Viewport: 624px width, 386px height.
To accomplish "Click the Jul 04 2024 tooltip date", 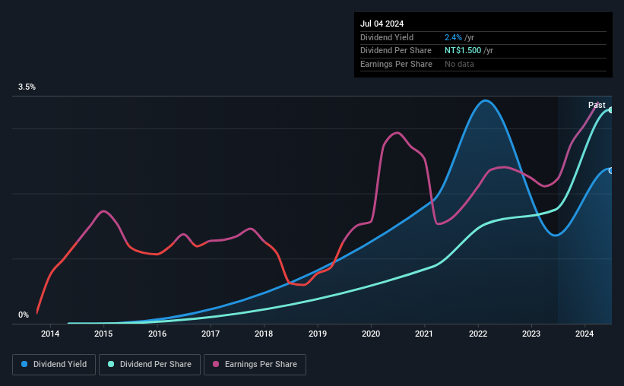I will pos(382,24).
